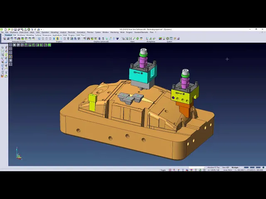Click the coordinate axis triad in viewport

tap(19, 154)
